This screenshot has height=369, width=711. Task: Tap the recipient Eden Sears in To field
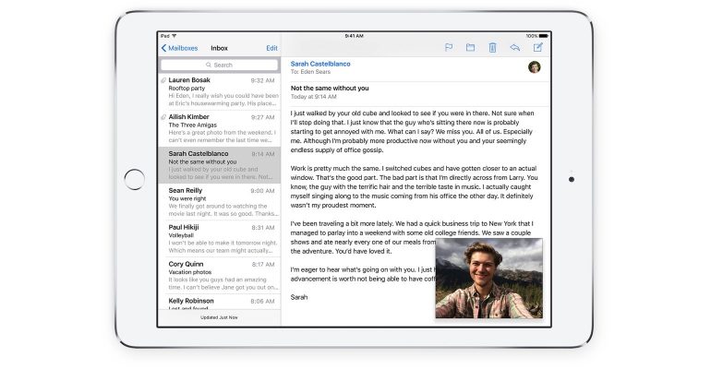pos(319,72)
